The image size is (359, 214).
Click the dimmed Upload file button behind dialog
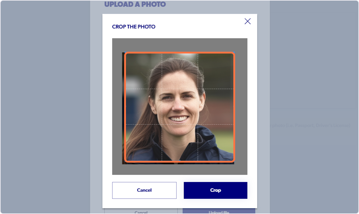219,211
